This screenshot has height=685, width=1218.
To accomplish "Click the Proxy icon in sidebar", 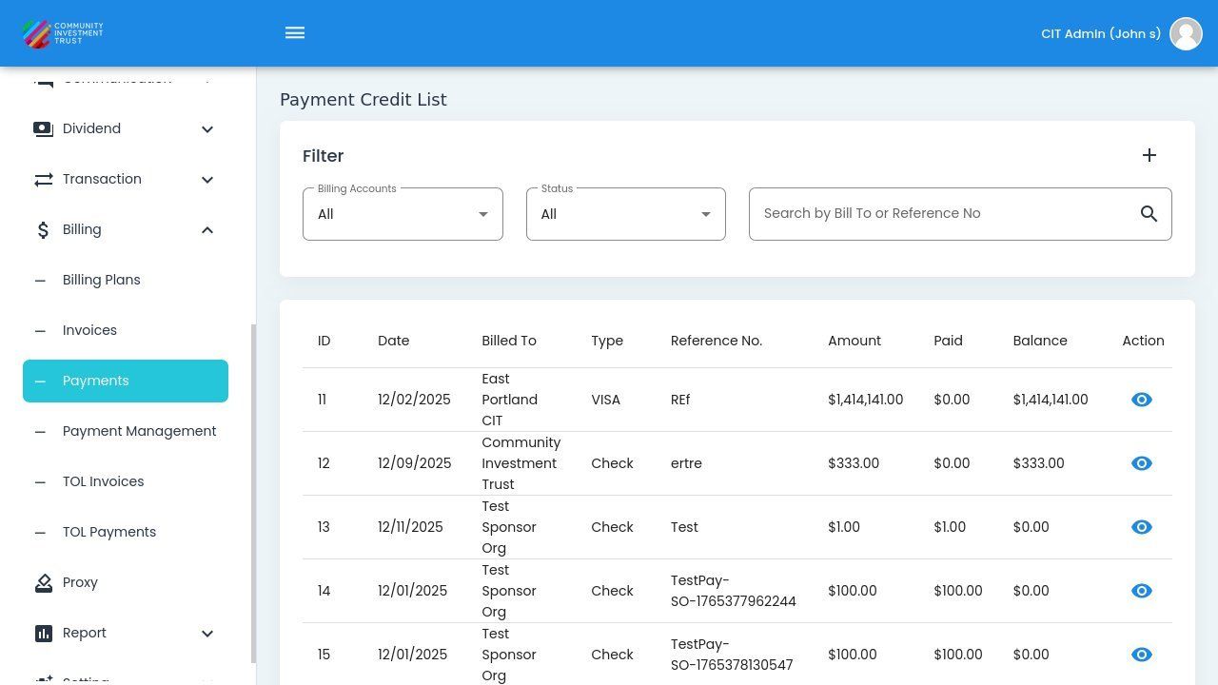I will [44, 582].
